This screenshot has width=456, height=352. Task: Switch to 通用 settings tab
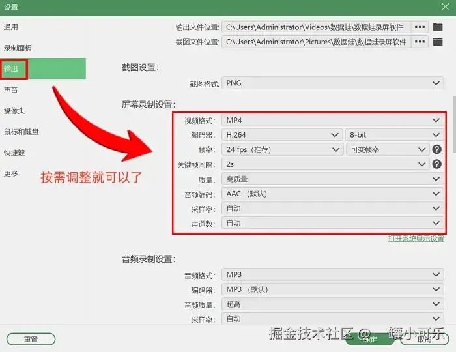(43, 27)
